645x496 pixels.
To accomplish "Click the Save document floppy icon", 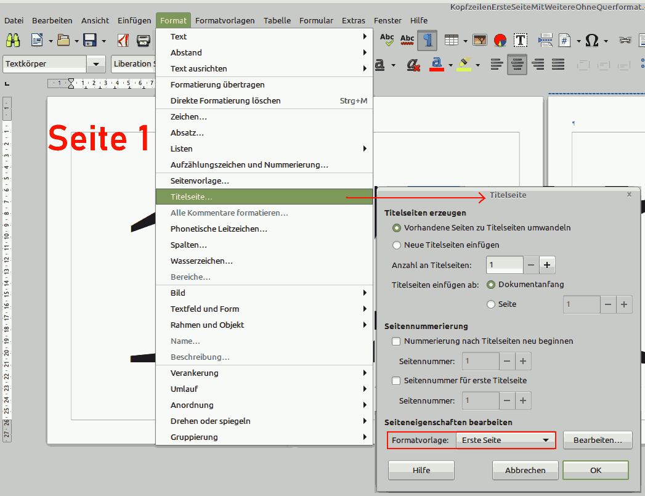I will [x=90, y=41].
